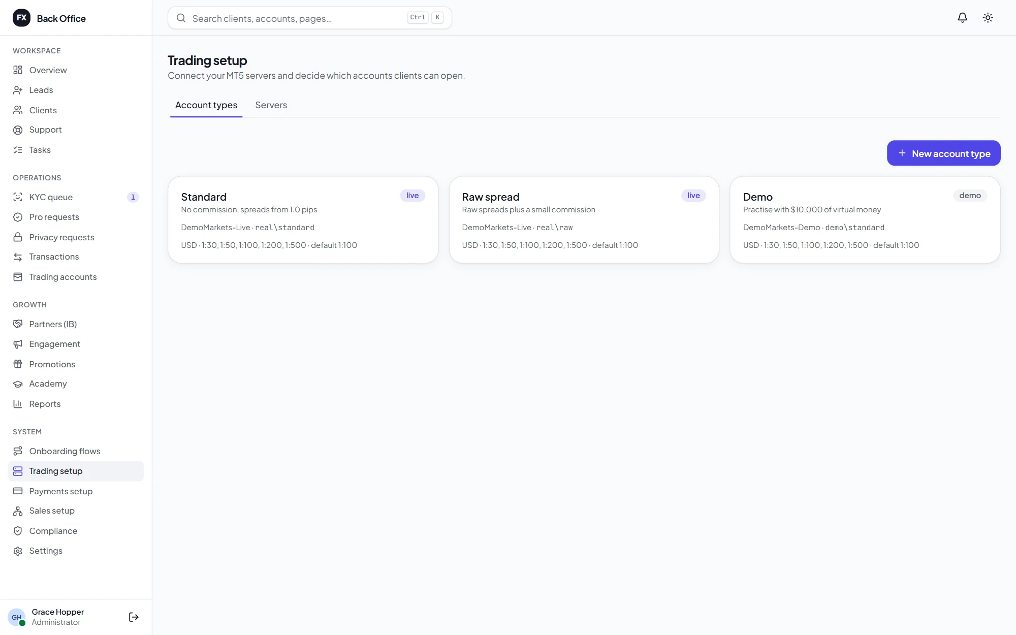Open the Standard account type card
This screenshot has height=635, width=1016.
coord(303,219)
